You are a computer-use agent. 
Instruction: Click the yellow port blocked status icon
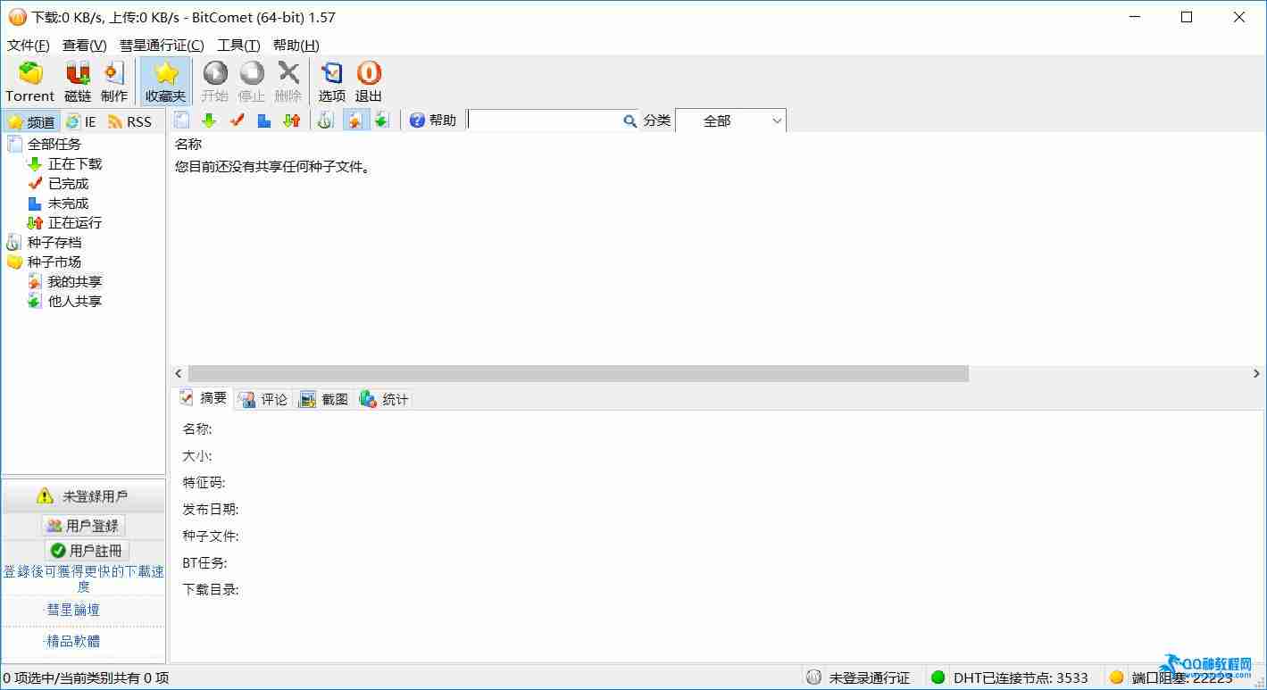click(x=1116, y=678)
